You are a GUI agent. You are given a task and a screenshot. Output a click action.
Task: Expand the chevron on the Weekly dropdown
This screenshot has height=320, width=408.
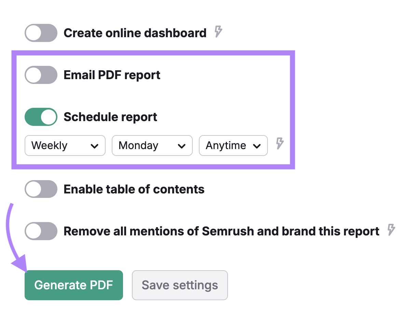pyautogui.click(x=95, y=145)
